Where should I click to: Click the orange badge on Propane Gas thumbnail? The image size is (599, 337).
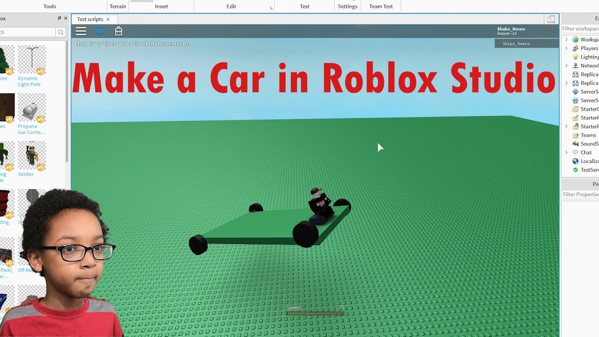(x=41, y=118)
